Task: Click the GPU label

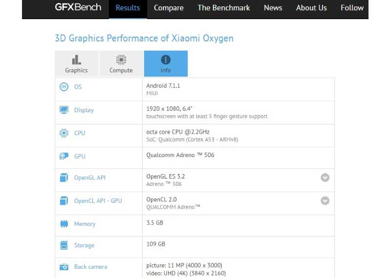Action: click(x=80, y=156)
